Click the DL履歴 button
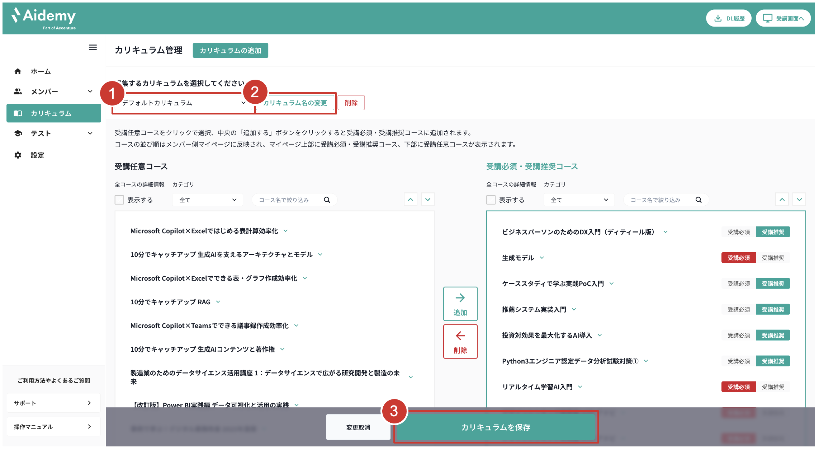The height and width of the screenshot is (450, 819). tap(729, 18)
